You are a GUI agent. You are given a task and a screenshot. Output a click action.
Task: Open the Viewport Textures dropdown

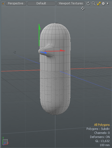pos(71,4)
